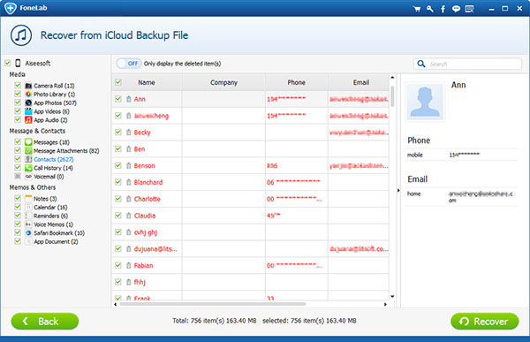Click the green Recover button
This screenshot has height=342, width=530.
coord(485,321)
